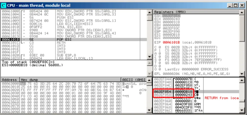Select stack entry 002EF864 value 004D9F88
Image resolution: width=247 pixels, height=115 pixels.
(x=183, y=104)
